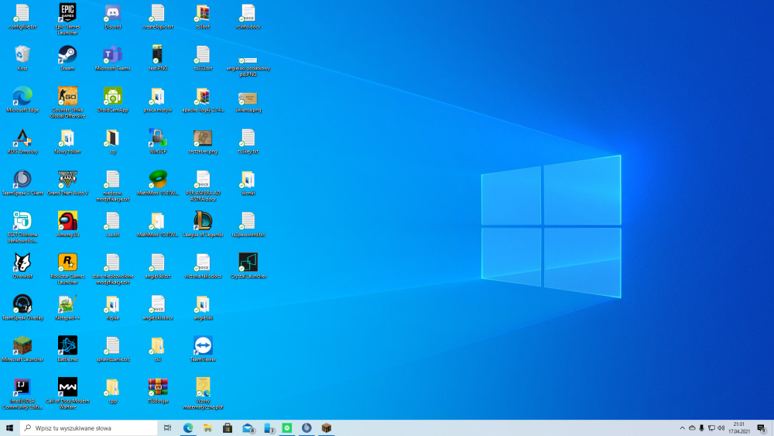Screen dimensions: 774x436
Task: Select the League of Legends shortcut
Action: (x=203, y=221)
